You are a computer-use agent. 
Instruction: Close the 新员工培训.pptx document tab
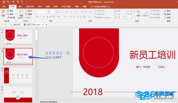(x=43, y=25)
